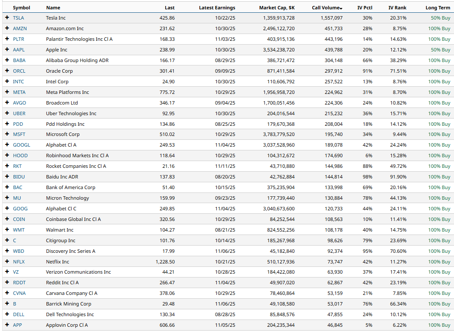
Task: Click the 50% Buy rating for Apple
Action: 440,50
